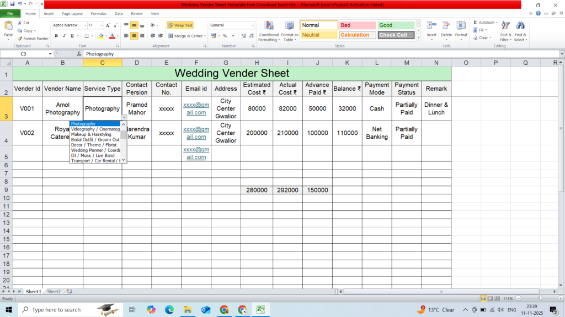565x317 pixels.
Task: Choose Makeup & Hairstyling from the dropdown list
Action: coord(91,134)
